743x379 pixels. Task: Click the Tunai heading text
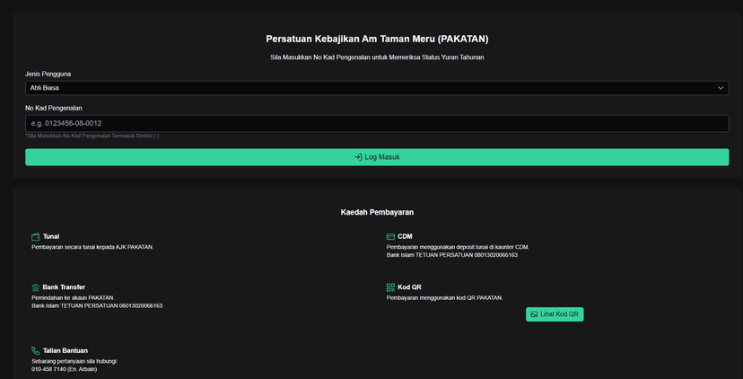[x=51, y=236]
